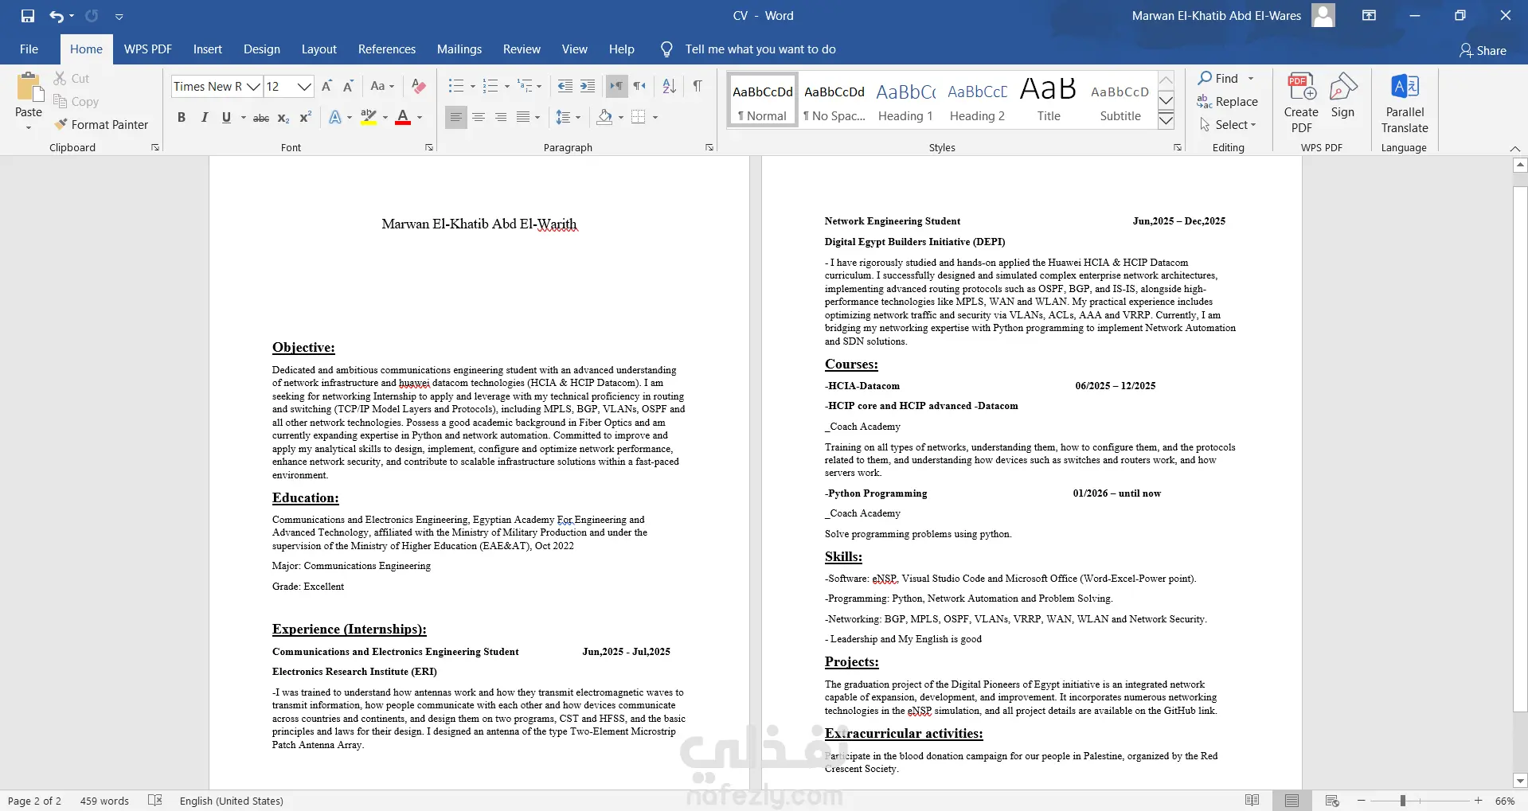Toggle show paragraph marks
Screen dimensions: 1528x811
tap(698, 86)
